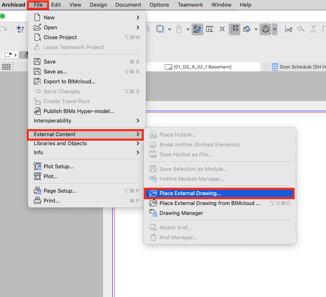Toggle the group suspend toolbar icon
This screenshot has height=297, width=326.
[x=235, y=29]
